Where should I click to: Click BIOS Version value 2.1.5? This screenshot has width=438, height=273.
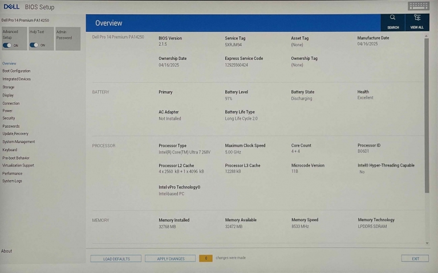pyautogui.click(x=163, y=44)
